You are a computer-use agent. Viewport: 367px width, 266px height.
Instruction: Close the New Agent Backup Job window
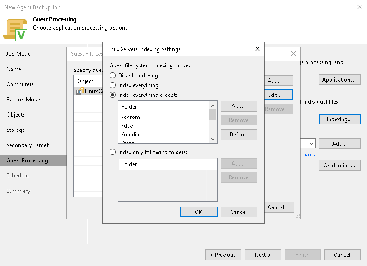pyautogui.click(x=360, y=7)
